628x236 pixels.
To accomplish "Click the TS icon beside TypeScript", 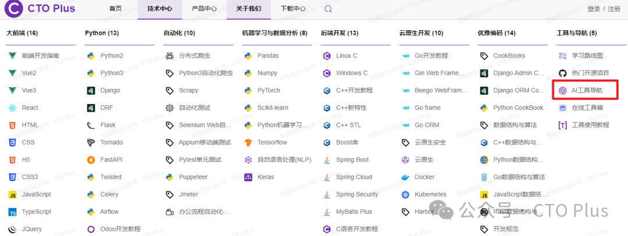I will click(x=12, y=212).
